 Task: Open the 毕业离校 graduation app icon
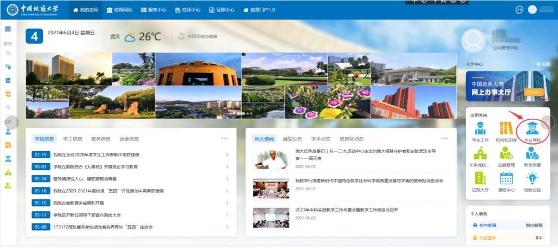532,129
